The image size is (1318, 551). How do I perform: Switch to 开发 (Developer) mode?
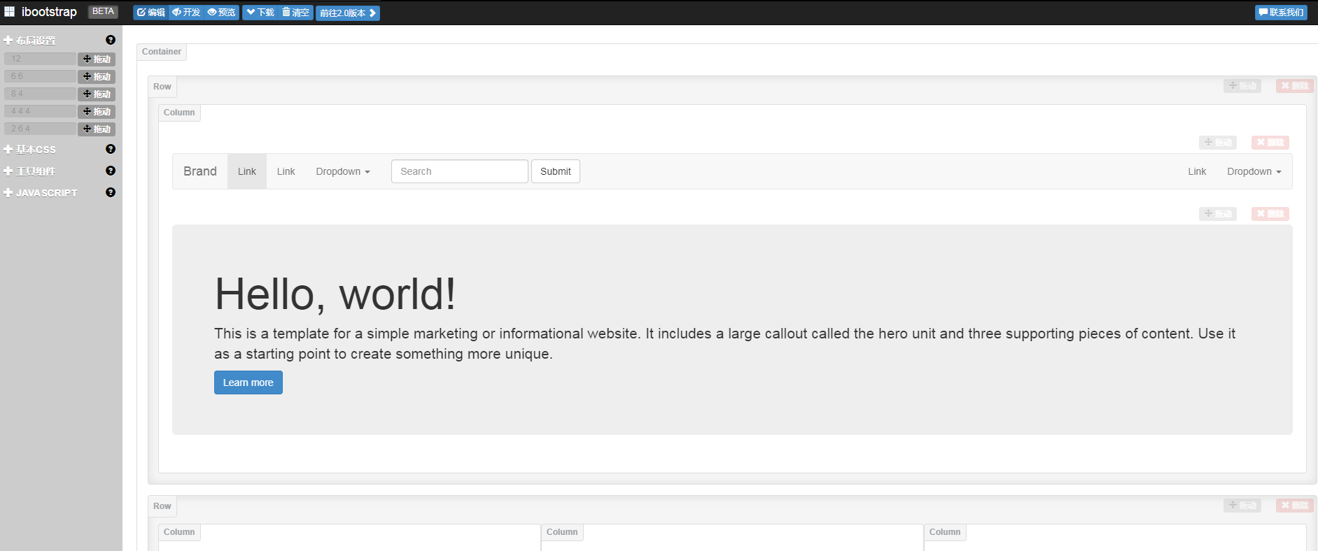tap(186, 13)
